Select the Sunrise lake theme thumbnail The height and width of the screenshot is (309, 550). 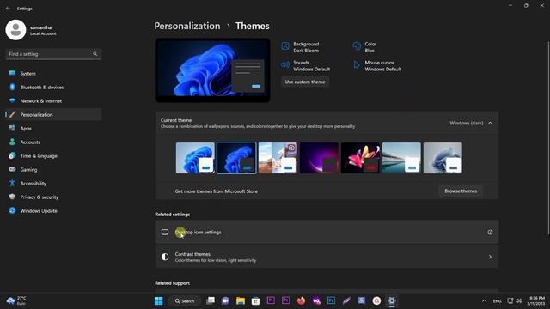(401, 158)
